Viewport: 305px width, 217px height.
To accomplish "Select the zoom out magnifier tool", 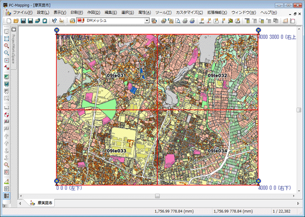I will 7,53.
